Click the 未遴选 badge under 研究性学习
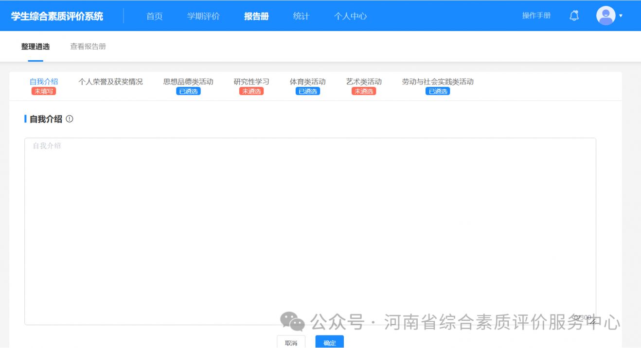641x348 pixels. [x=251, y=91]
